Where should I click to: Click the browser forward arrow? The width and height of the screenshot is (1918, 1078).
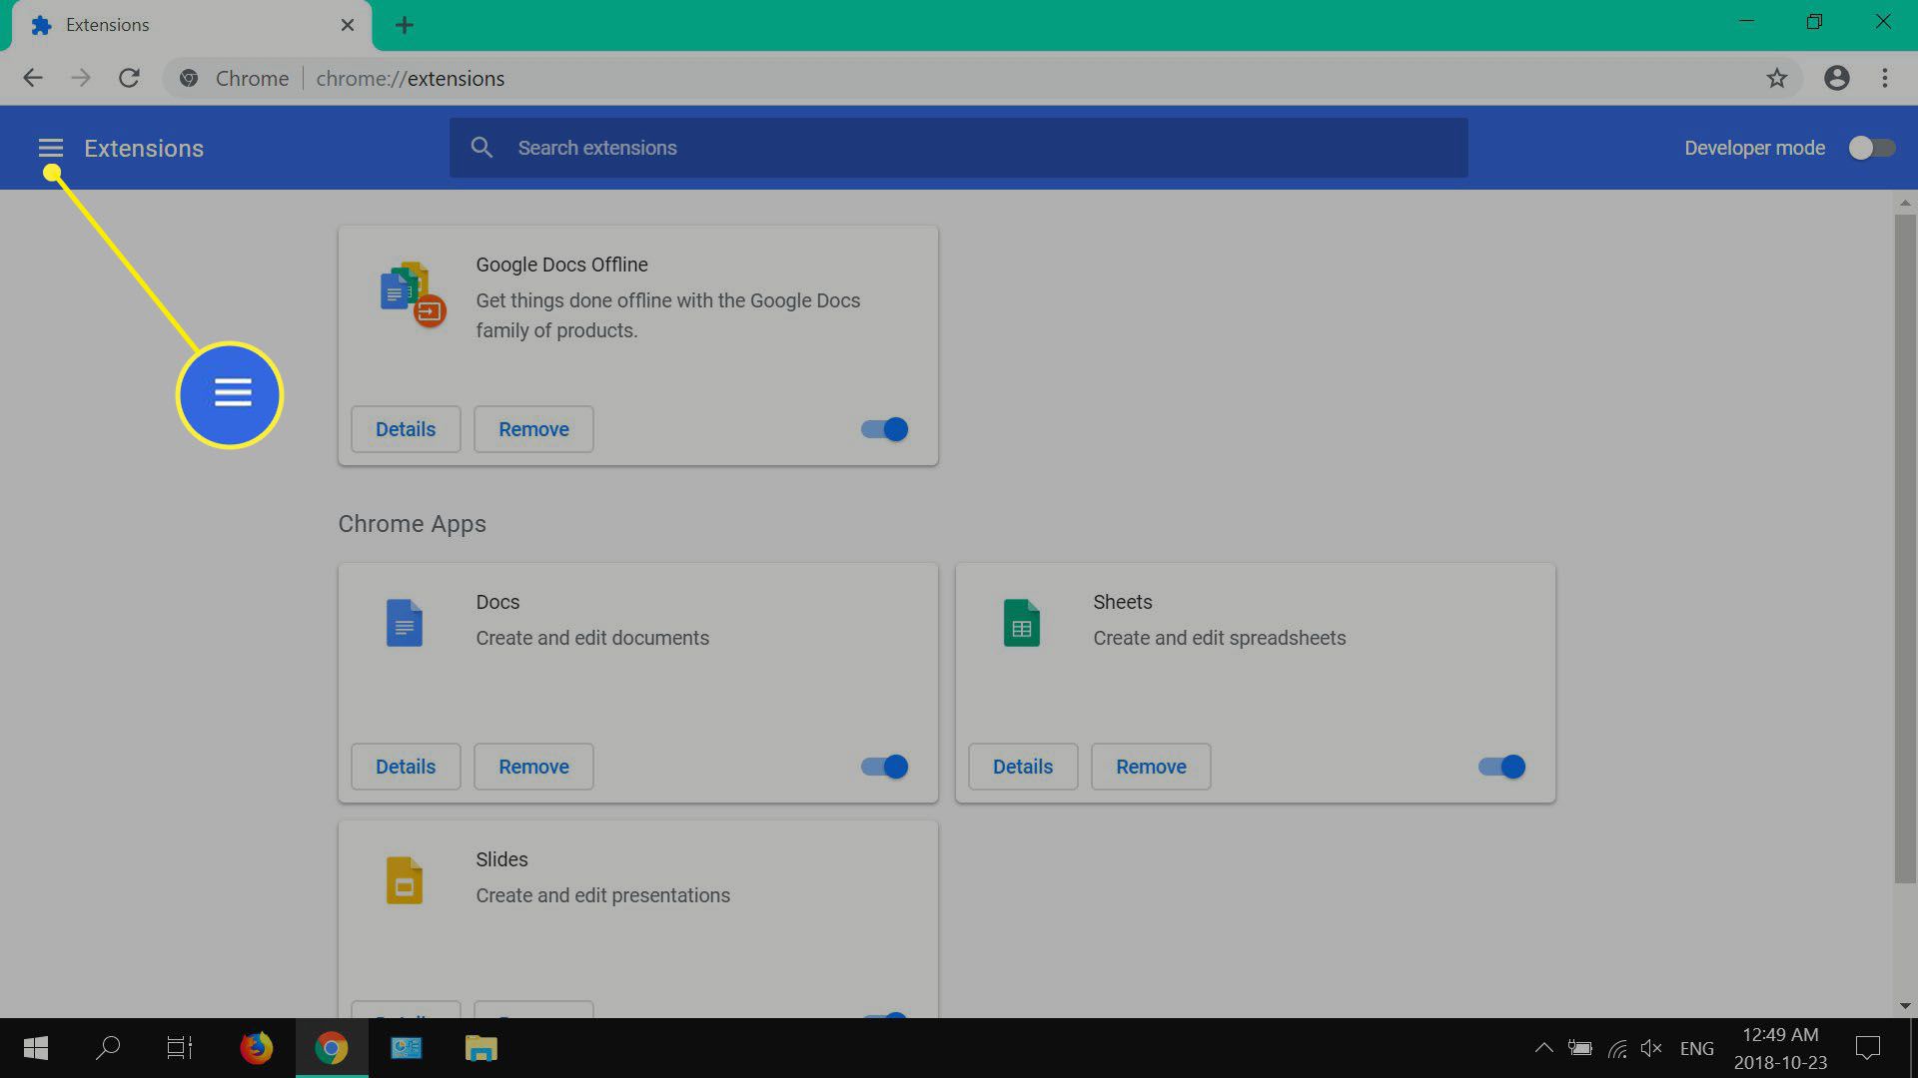point(81,78)
